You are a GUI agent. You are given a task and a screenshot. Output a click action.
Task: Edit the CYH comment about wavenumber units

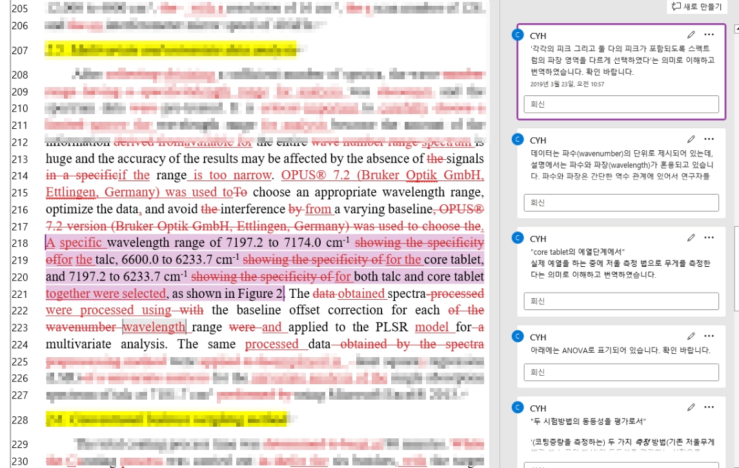tap(691, 139)
